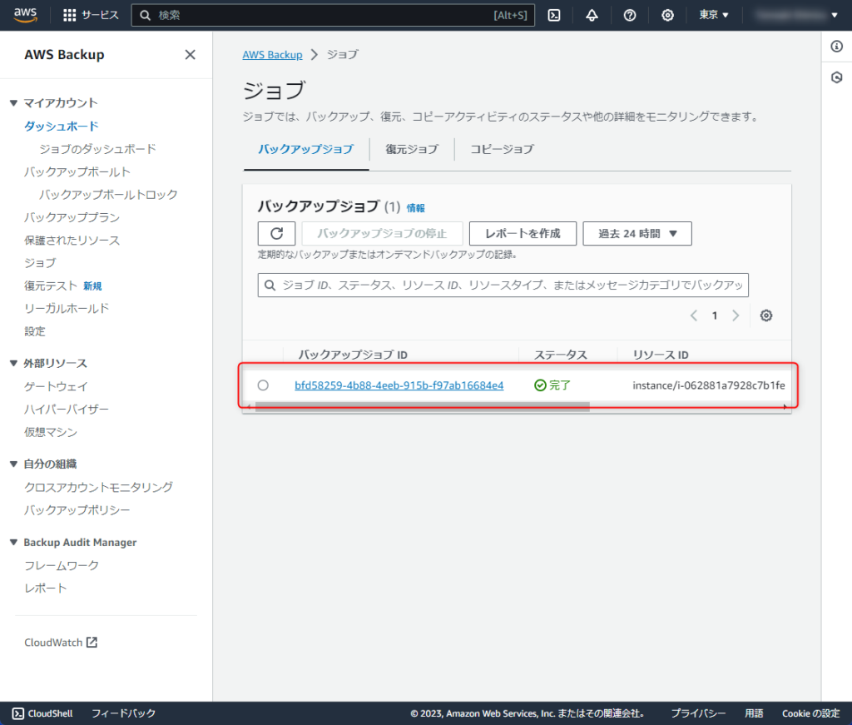Image resolution: width=852 pixels, height=725 pixels.
Task: Go to バックアップボールトロック
Action: coord(109,195)
